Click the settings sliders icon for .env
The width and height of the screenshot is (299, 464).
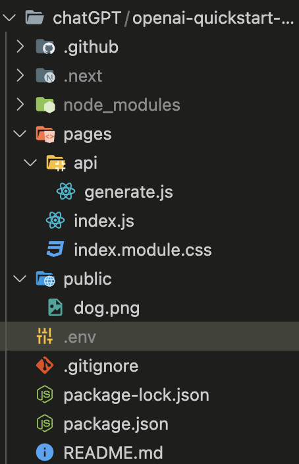click(45, 336)
